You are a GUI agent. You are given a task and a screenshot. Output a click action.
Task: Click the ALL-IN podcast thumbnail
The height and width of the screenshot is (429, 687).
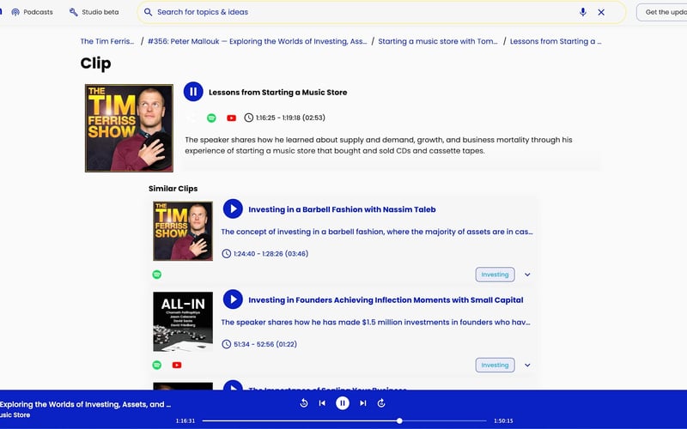click(183, 321)
